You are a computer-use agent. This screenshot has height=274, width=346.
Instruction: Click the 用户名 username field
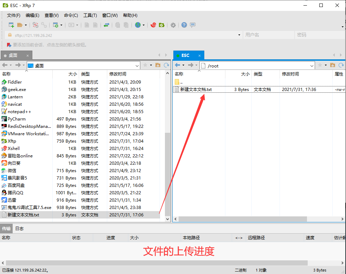click(269, 35)
